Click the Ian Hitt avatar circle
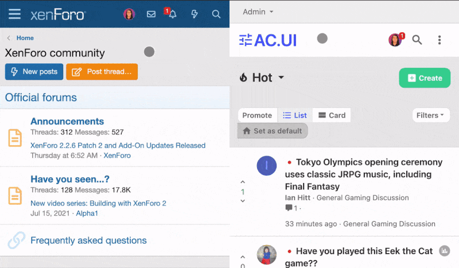Viewport: 459px width, 268px height. 267,166
